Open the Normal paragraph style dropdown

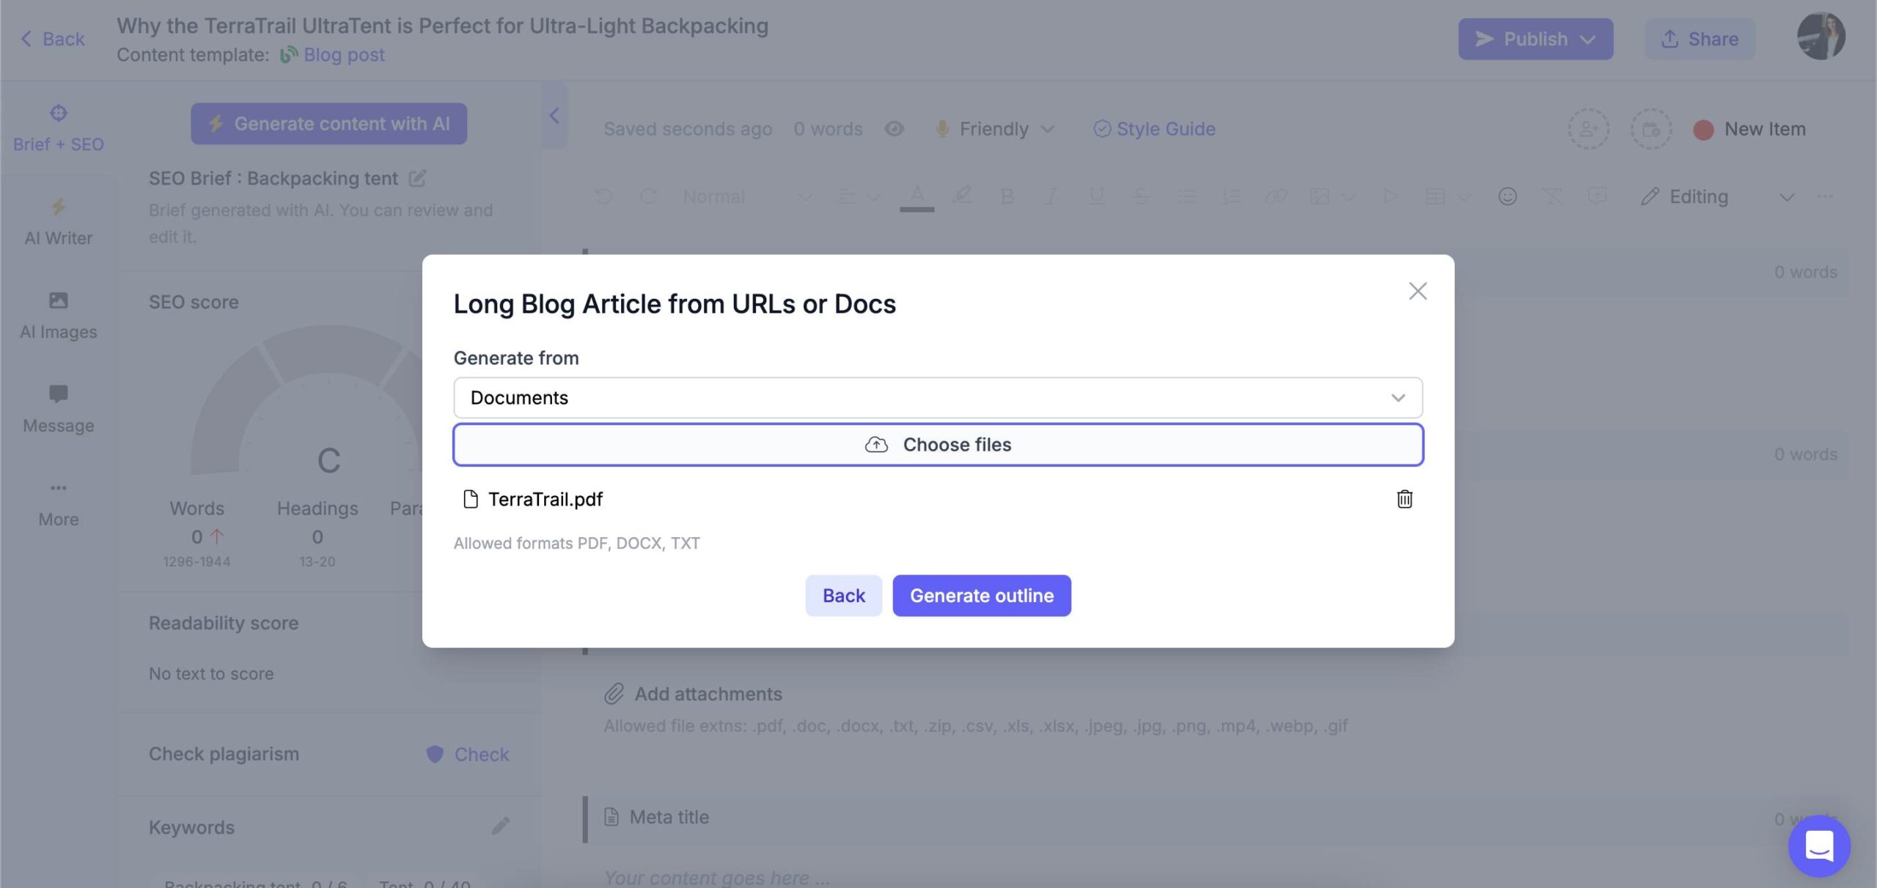click(x=747, y=196)
